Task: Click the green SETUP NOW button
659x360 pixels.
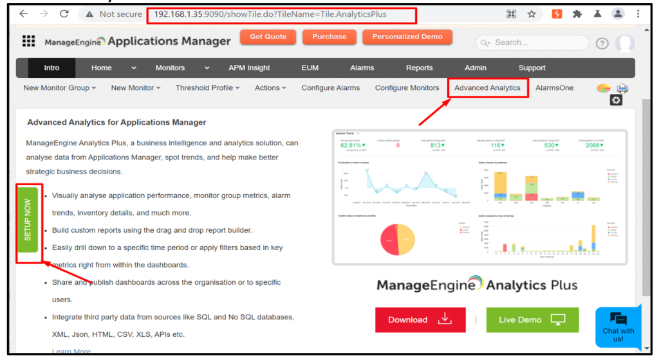Action: [28, 220]
